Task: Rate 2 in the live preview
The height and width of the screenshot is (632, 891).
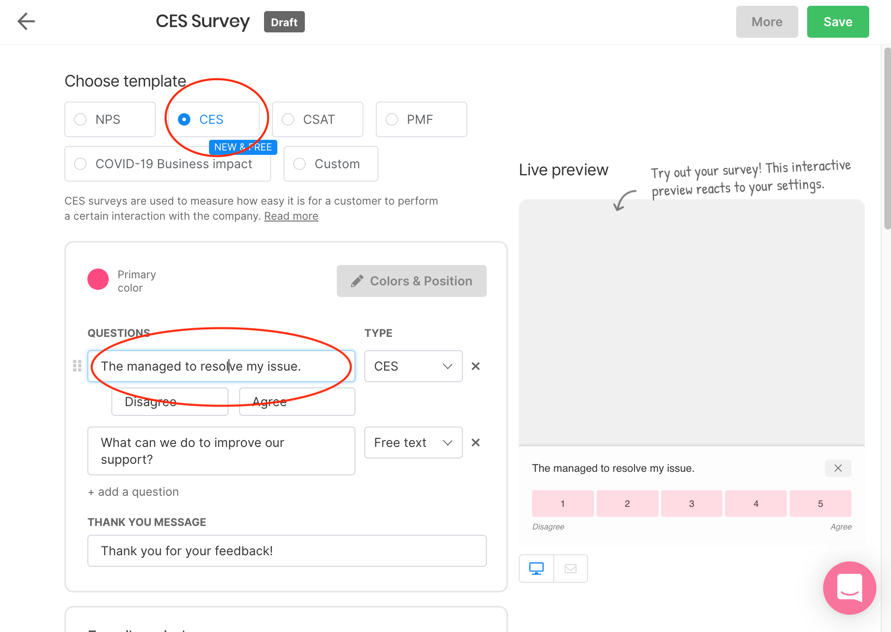Action: click(x=627, y=503)
